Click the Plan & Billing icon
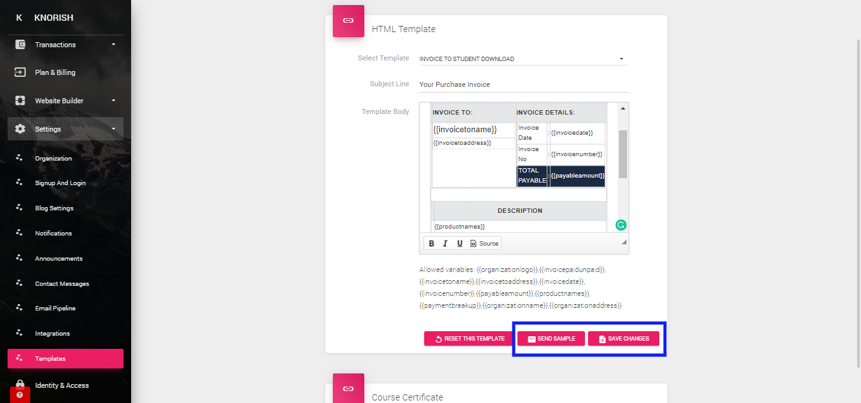 point(20,72)
